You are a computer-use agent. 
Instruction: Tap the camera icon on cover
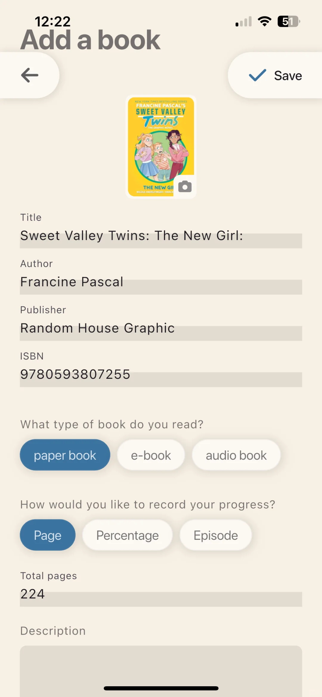click(x=185, y=187)
